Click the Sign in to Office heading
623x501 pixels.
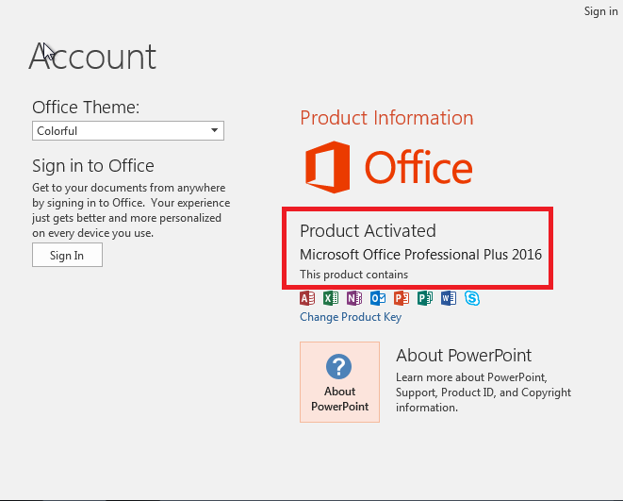[x=93, y=165]
